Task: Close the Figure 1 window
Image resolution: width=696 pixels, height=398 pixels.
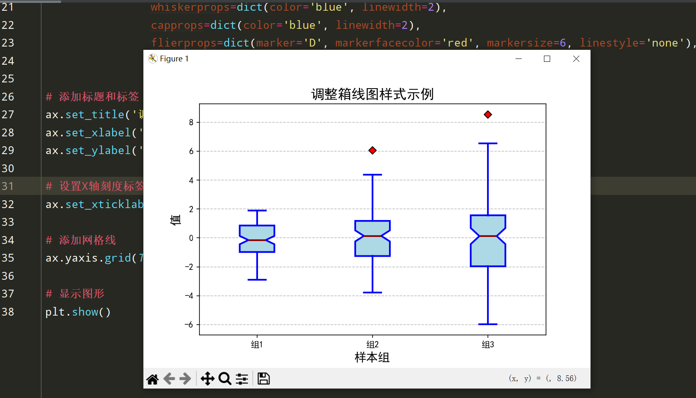Action: (x=576, y=59)
